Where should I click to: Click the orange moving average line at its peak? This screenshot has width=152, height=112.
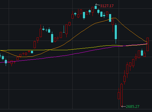[114, 18]
